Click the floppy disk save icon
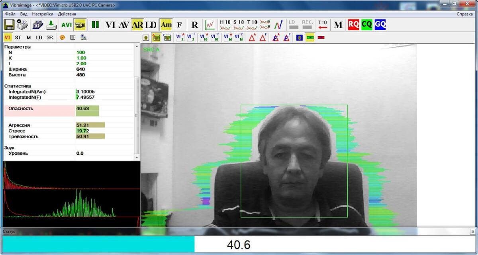Screen dimensions: 478x255 click(x=9, y=25)
